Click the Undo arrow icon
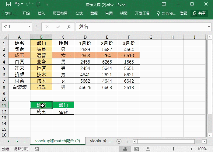 pyautogui.click(x=17, y=5)
